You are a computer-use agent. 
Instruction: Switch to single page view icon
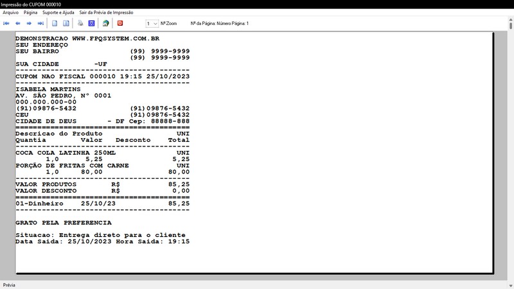(55, 23)
